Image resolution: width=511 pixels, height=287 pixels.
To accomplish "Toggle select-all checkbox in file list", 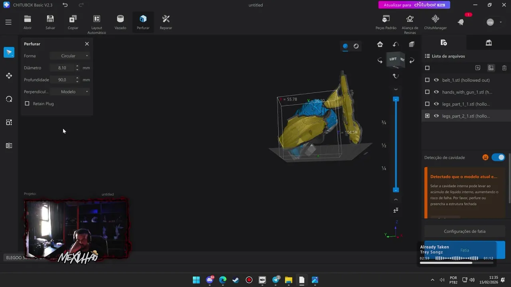I will (427, 68).
